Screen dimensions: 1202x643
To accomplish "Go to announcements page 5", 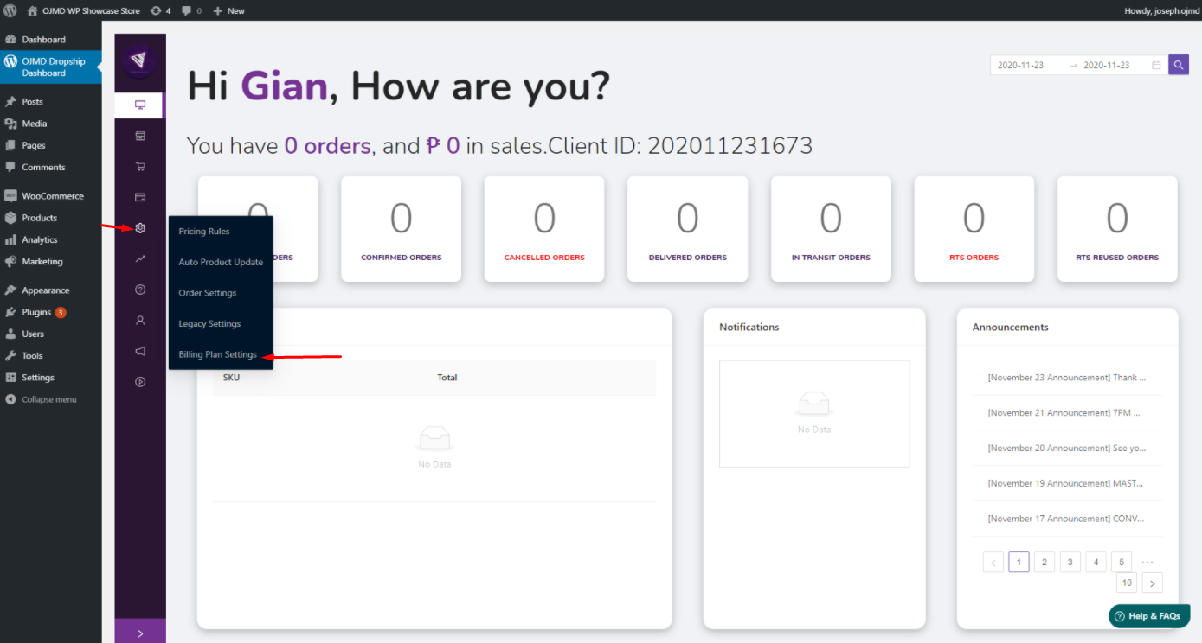I will point(1121,563).
